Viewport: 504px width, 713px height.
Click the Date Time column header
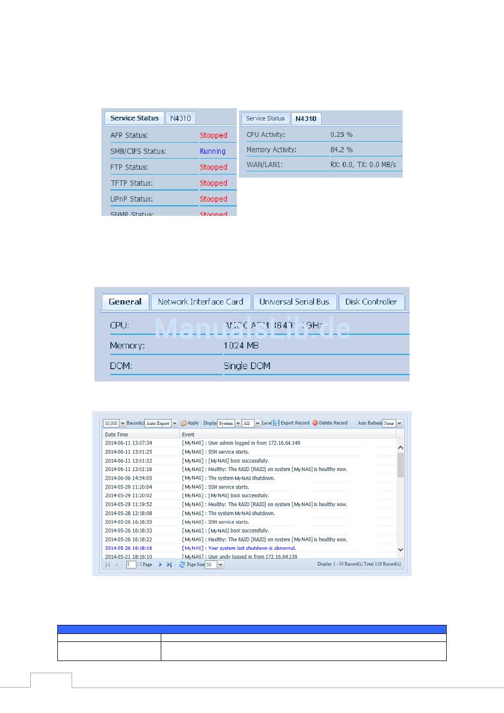click(141, 434)
